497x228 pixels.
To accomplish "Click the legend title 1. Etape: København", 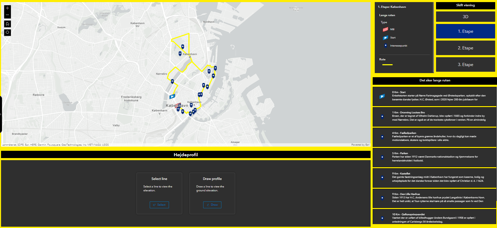I will [x=392, y=7].
